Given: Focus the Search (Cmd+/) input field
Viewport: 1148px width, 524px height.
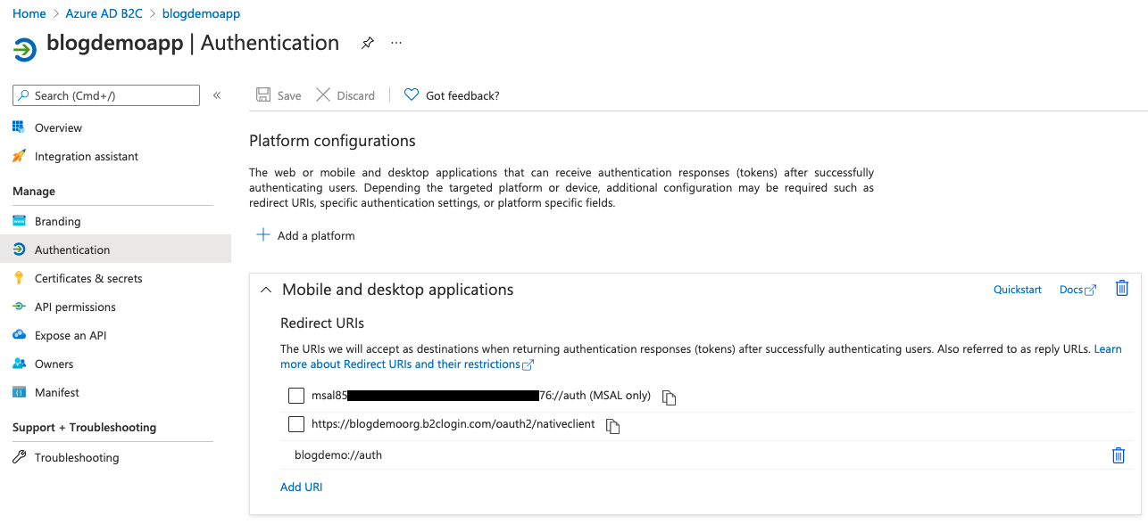Looking at the screenshot, I should 106,95.
